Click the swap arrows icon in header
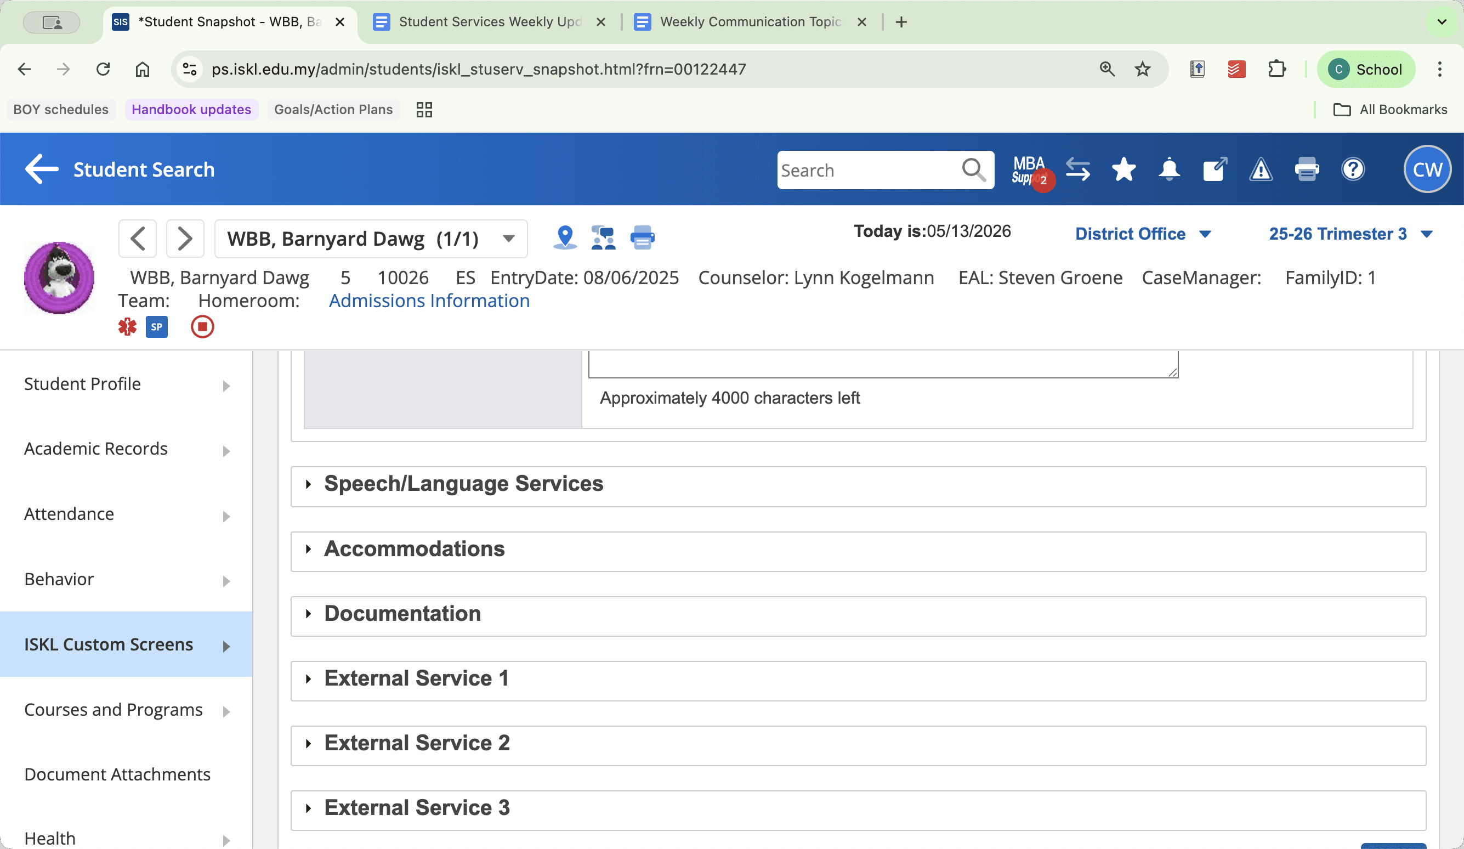This screenshot has width=1464, height=849. tap(1077, 169)
